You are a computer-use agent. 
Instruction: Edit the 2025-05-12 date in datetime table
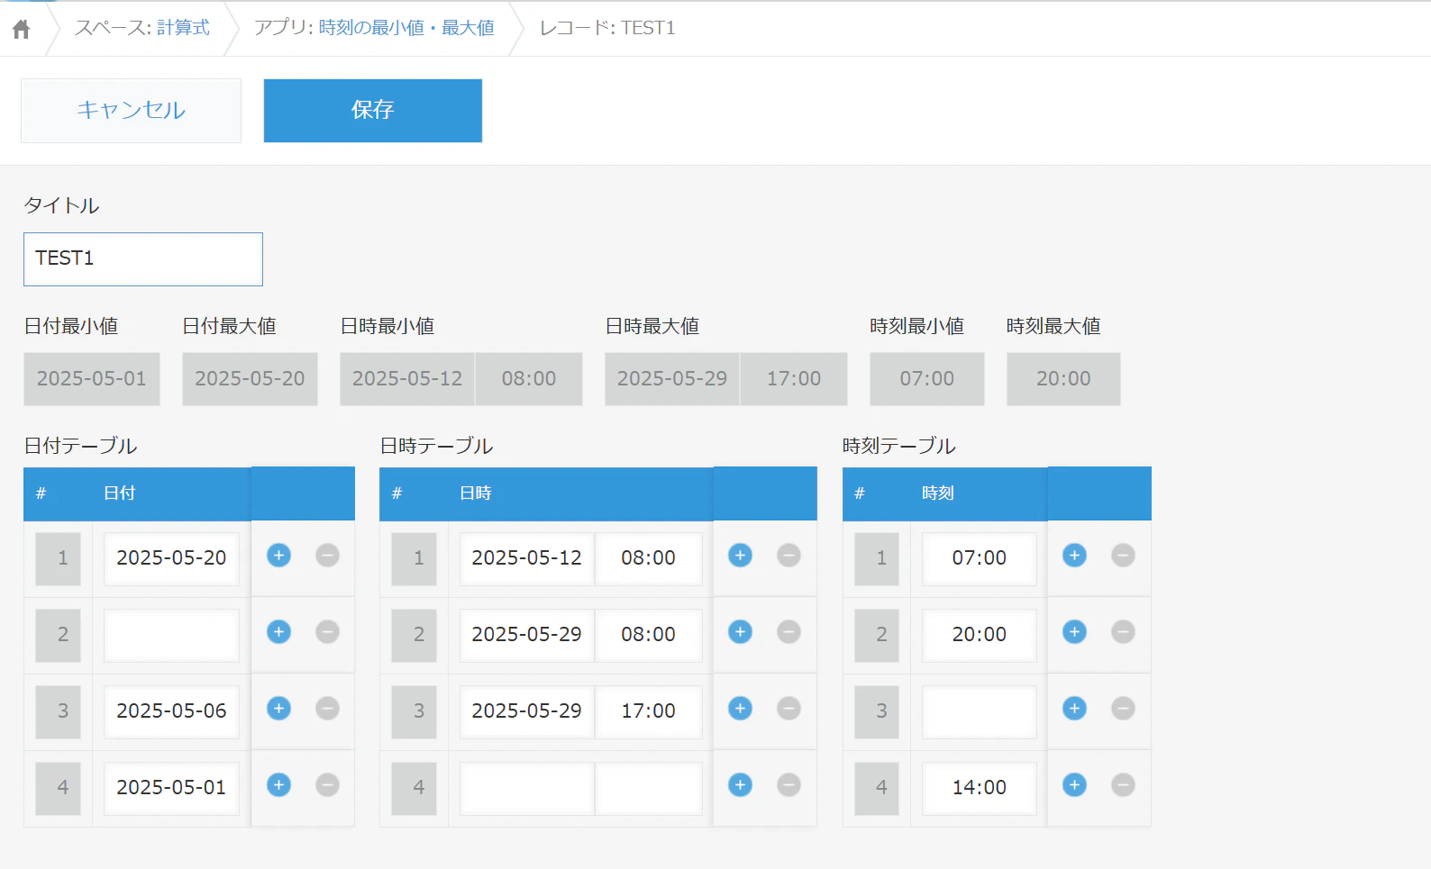pyautogui.click(x=527, y=558)
